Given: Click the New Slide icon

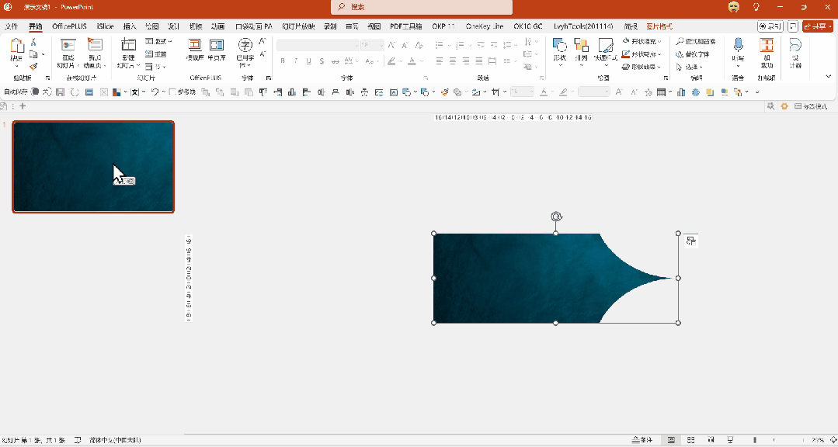Looking at the screenshot, I should pyautogui.click(x=128, y=46).
